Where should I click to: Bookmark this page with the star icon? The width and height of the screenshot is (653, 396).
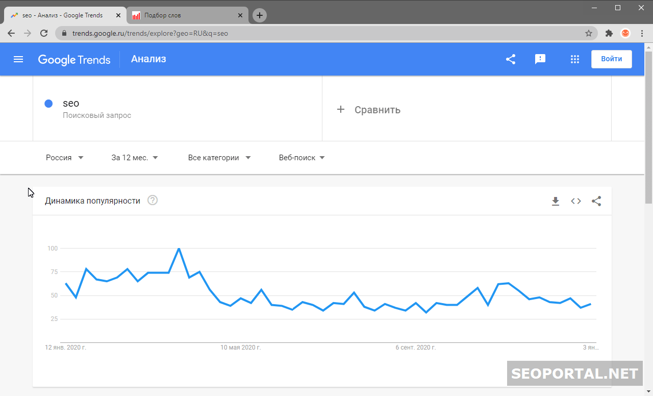589,33
